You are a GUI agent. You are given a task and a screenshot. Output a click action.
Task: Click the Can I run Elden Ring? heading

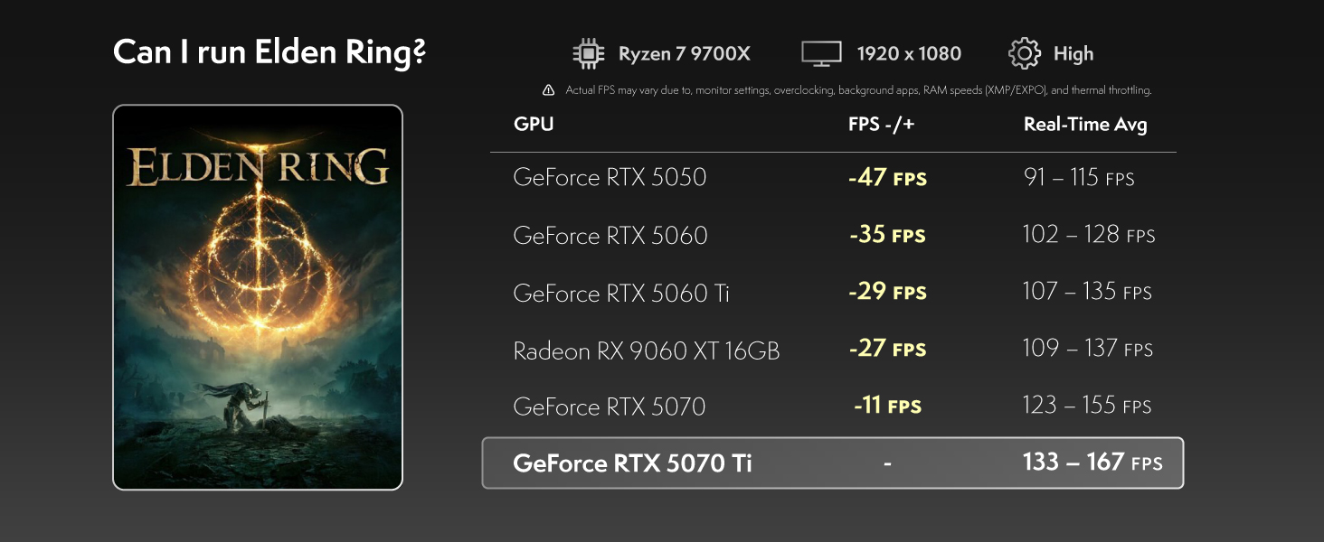click(270, 52)
